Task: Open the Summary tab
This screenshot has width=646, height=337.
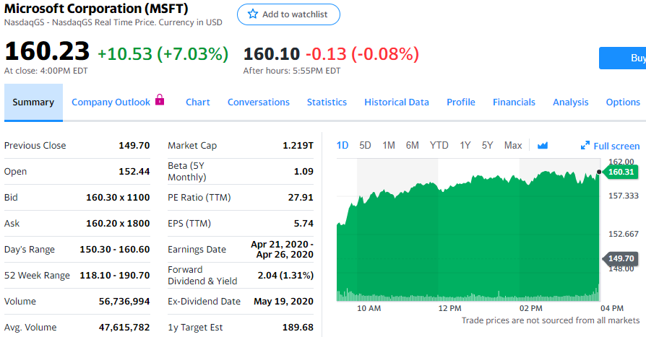Action: (x=33, y=102)
